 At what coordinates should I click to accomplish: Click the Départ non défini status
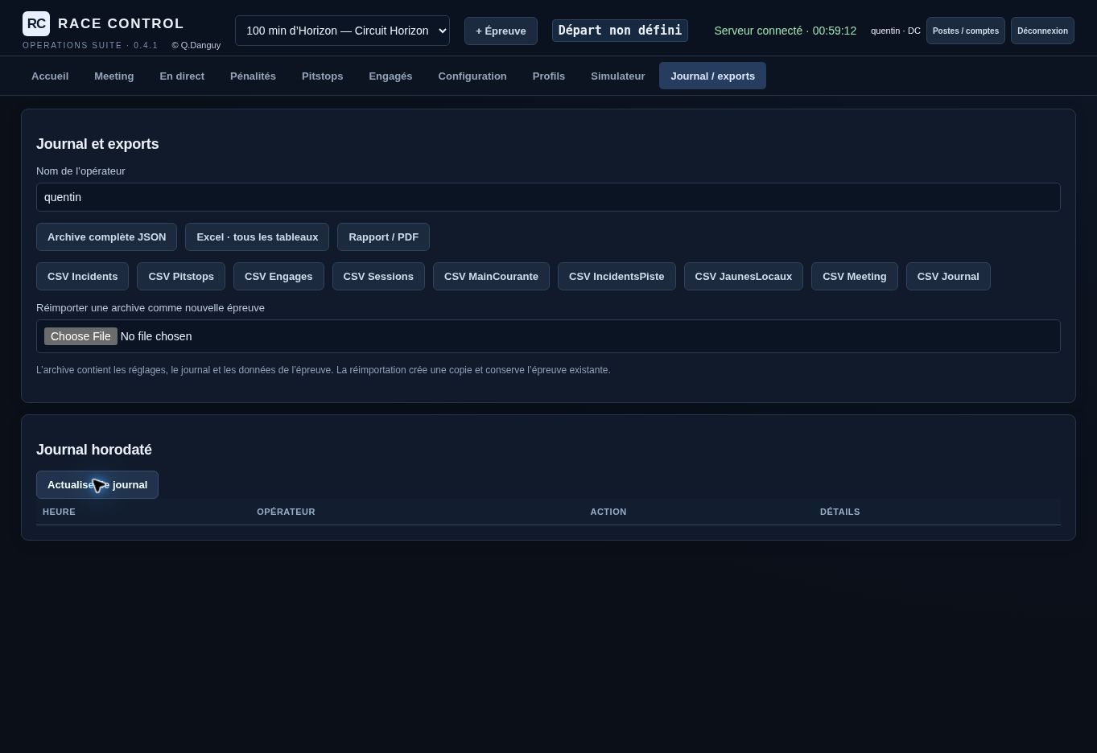click(620, 31)
